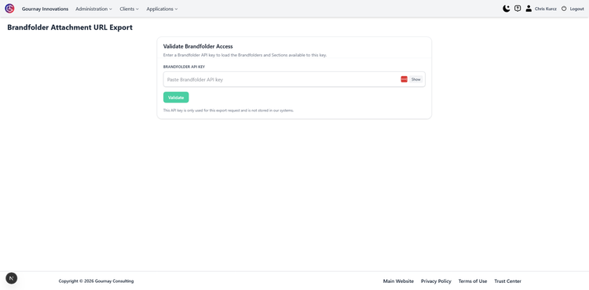589x290 pixels.
Task: Click the API key not stored notice
Action: point(229,111)
